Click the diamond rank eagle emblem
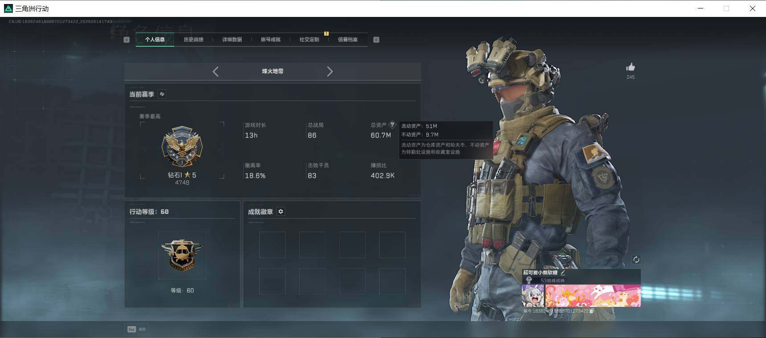The width and height of the screenshot is (766, 338). coord(182,147)
